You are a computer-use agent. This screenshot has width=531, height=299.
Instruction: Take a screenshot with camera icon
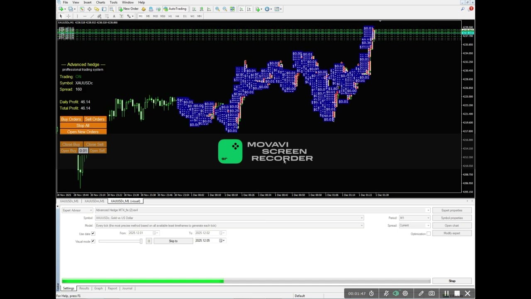(431, 294)
